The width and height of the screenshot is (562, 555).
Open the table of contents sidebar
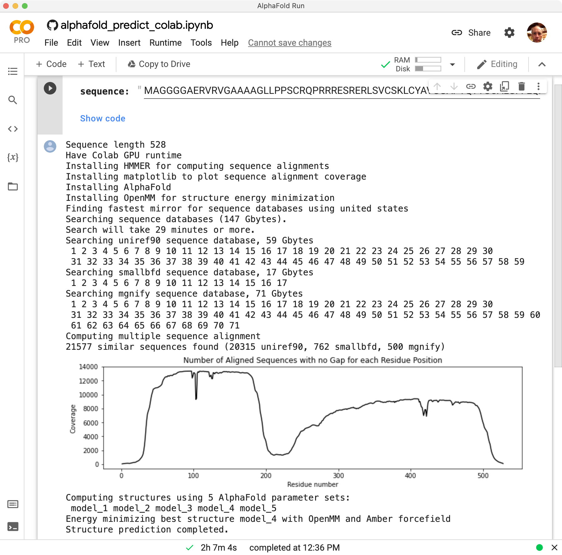click(x=13, y=71)
